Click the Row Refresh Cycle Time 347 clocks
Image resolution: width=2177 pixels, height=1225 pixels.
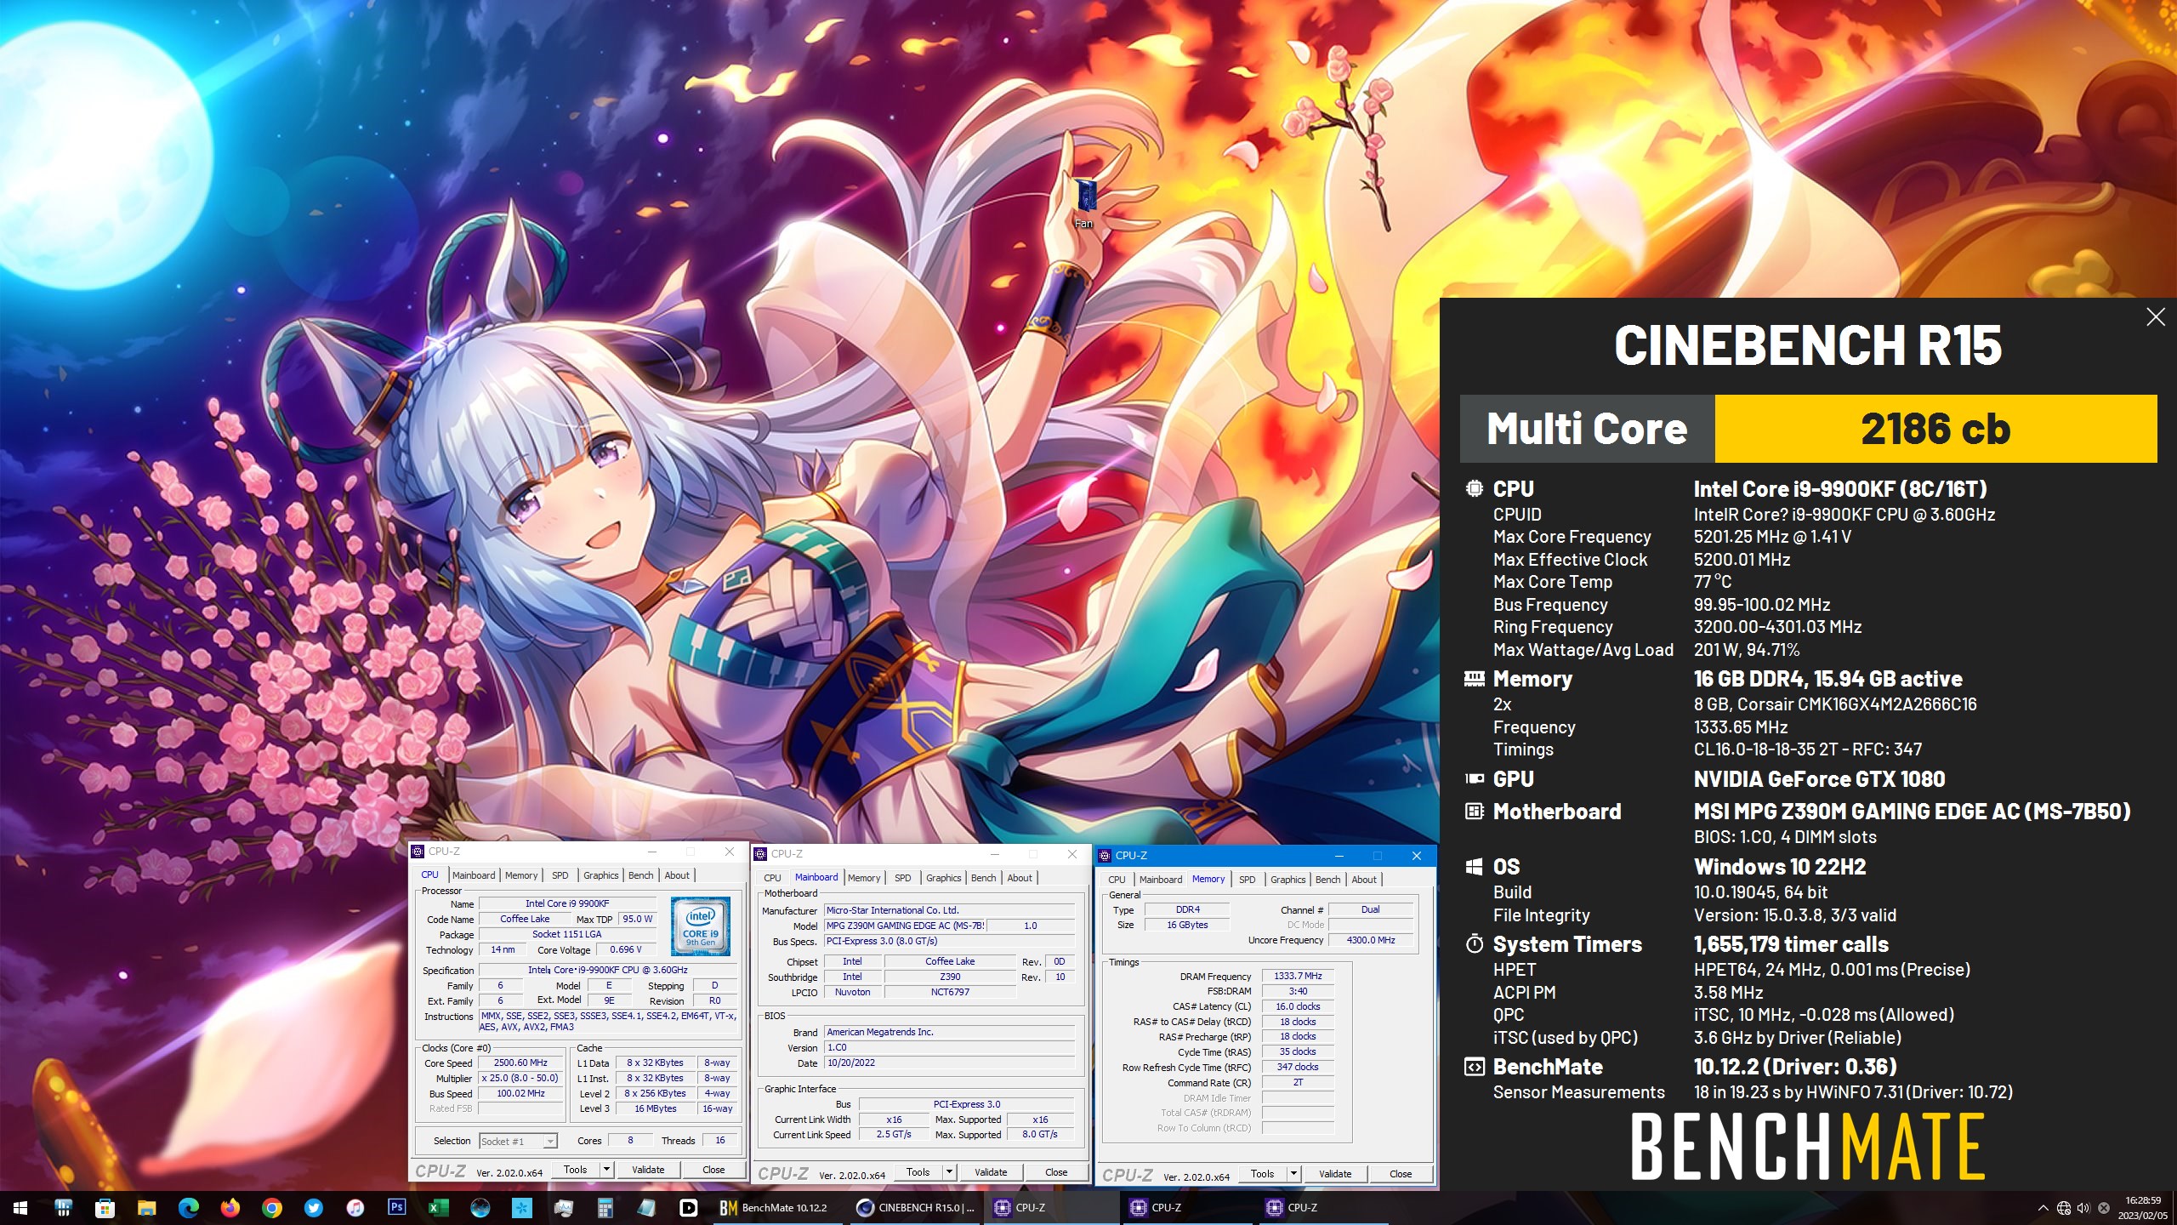[x=1298, y=1067]
